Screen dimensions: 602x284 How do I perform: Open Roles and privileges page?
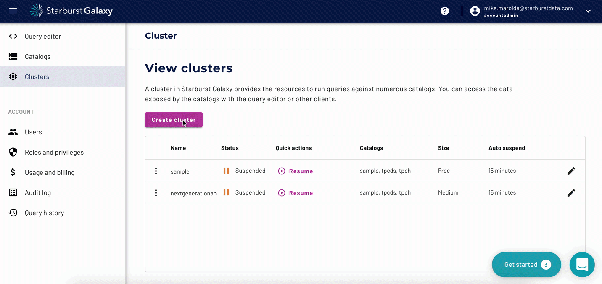[63, 152]
